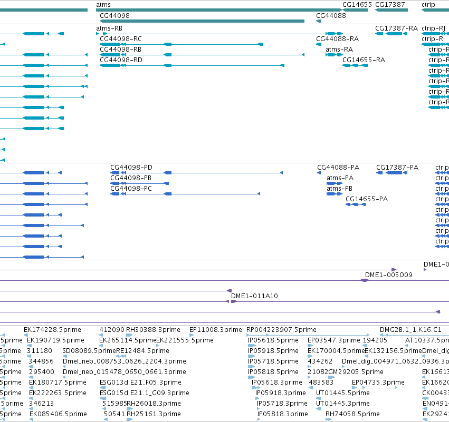Open the Dmel_neb_008753_0626_2204.3prime label
Viewport: 449px width, 422px height.
coord(125,361)
